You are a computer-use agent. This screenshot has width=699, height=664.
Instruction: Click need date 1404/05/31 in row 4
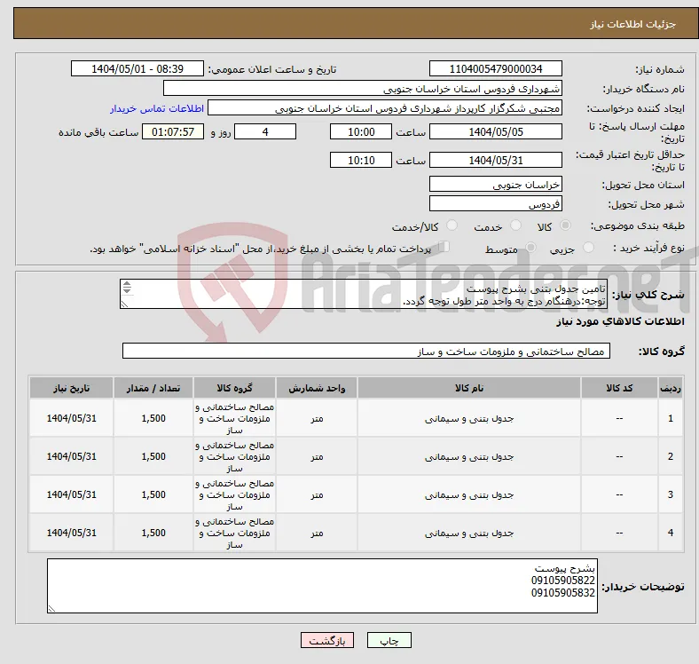point(71,533)
